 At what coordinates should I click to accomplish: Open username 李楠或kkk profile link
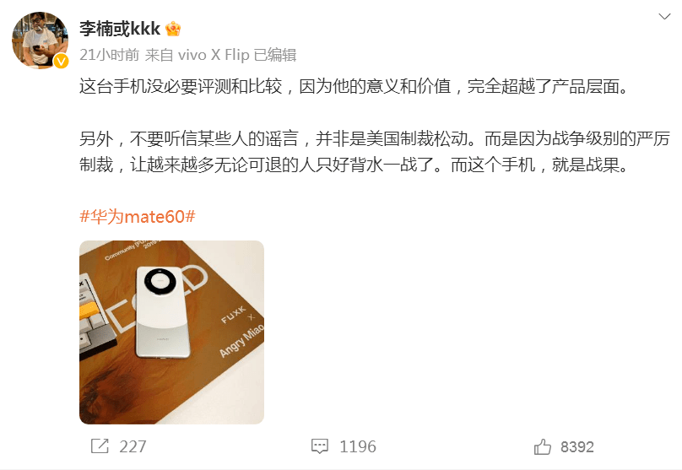[120, 30]
